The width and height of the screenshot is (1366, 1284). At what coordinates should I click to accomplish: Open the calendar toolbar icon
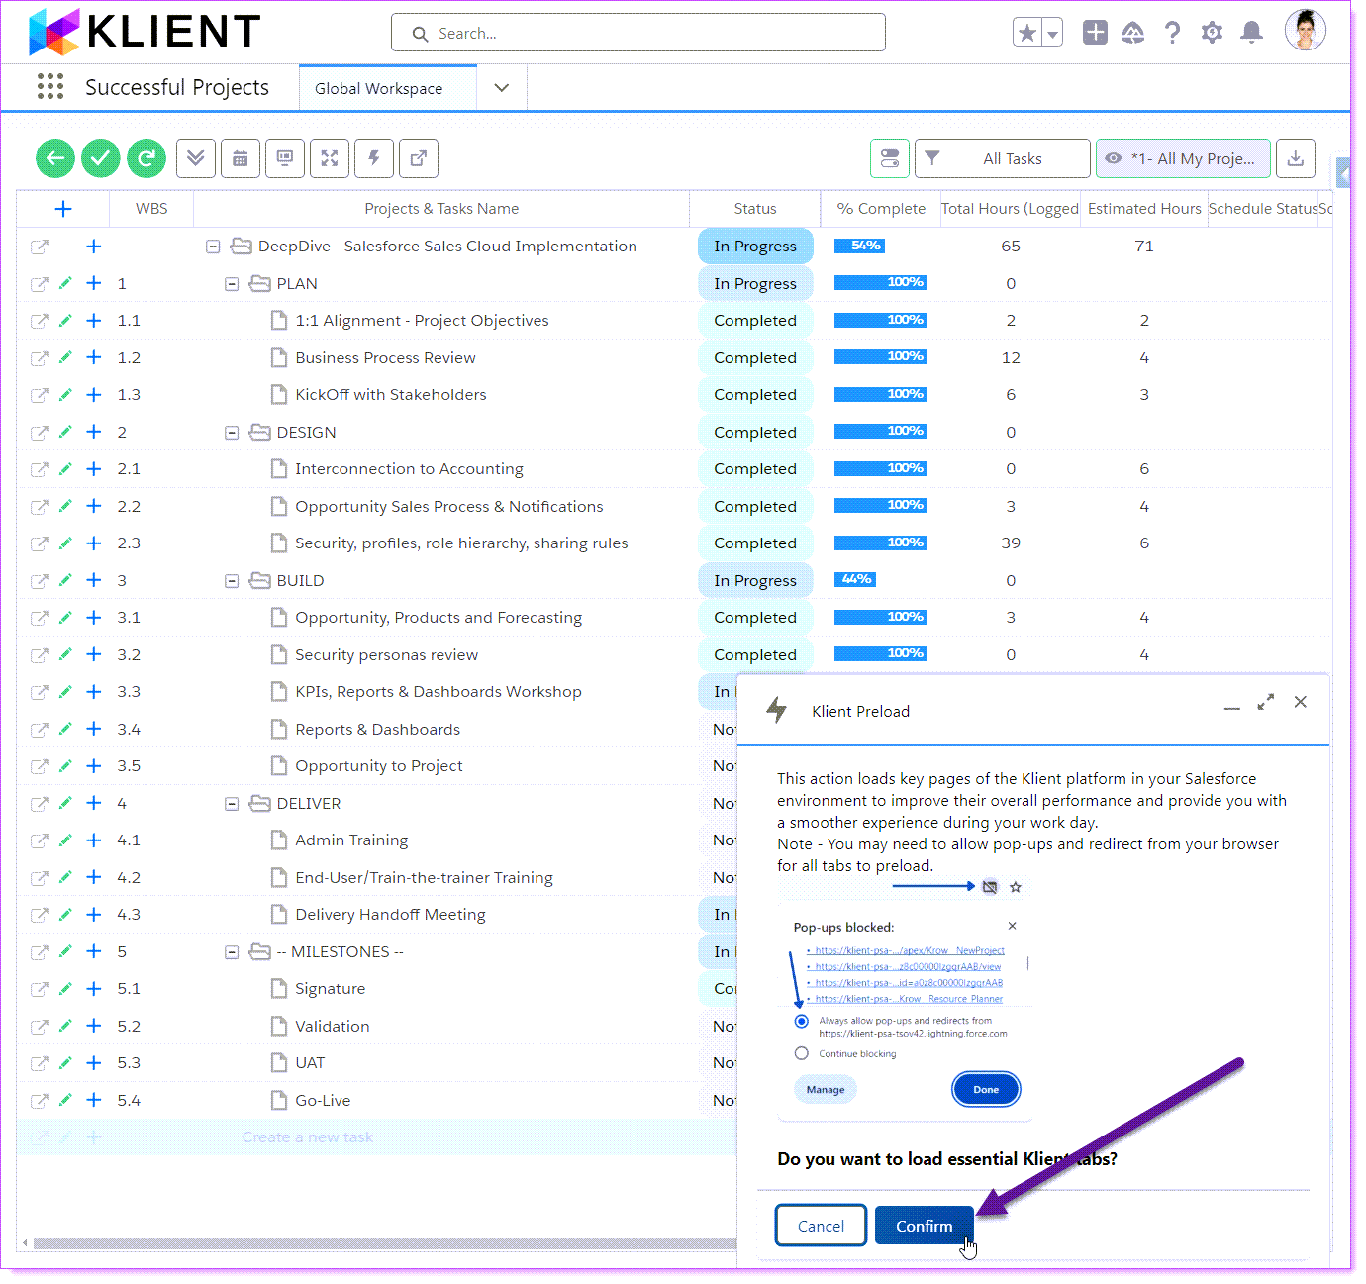click(x=241, y=158)
